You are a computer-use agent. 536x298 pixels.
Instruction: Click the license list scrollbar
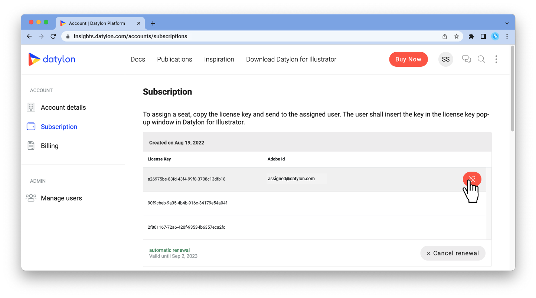[489, 203]
